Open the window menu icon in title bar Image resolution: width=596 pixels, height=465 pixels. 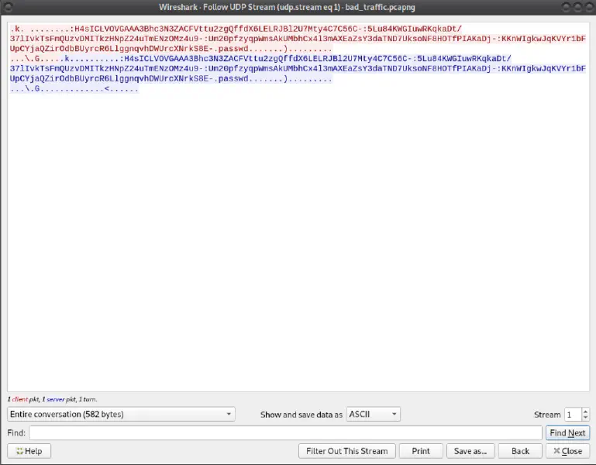coord(10,7)
